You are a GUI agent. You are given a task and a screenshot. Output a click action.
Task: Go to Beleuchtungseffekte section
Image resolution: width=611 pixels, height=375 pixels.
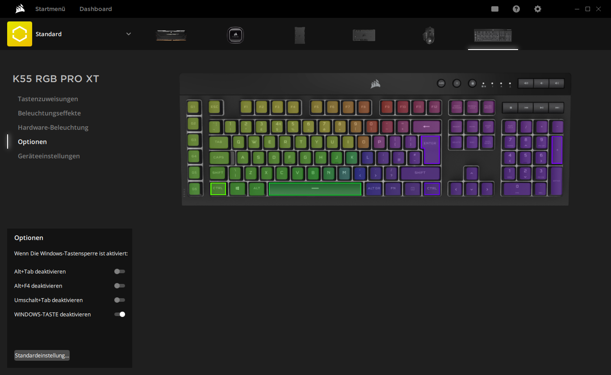49,113
